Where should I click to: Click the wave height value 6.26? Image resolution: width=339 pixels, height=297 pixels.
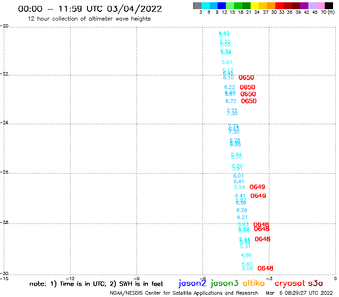pyautogui.click(x=242, y=210)
